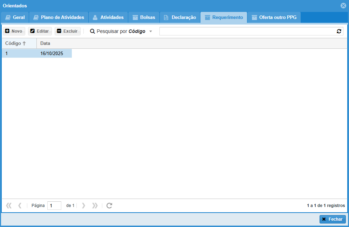Switch to the Geral tab

pyautogui.click(x=15, y=17)
